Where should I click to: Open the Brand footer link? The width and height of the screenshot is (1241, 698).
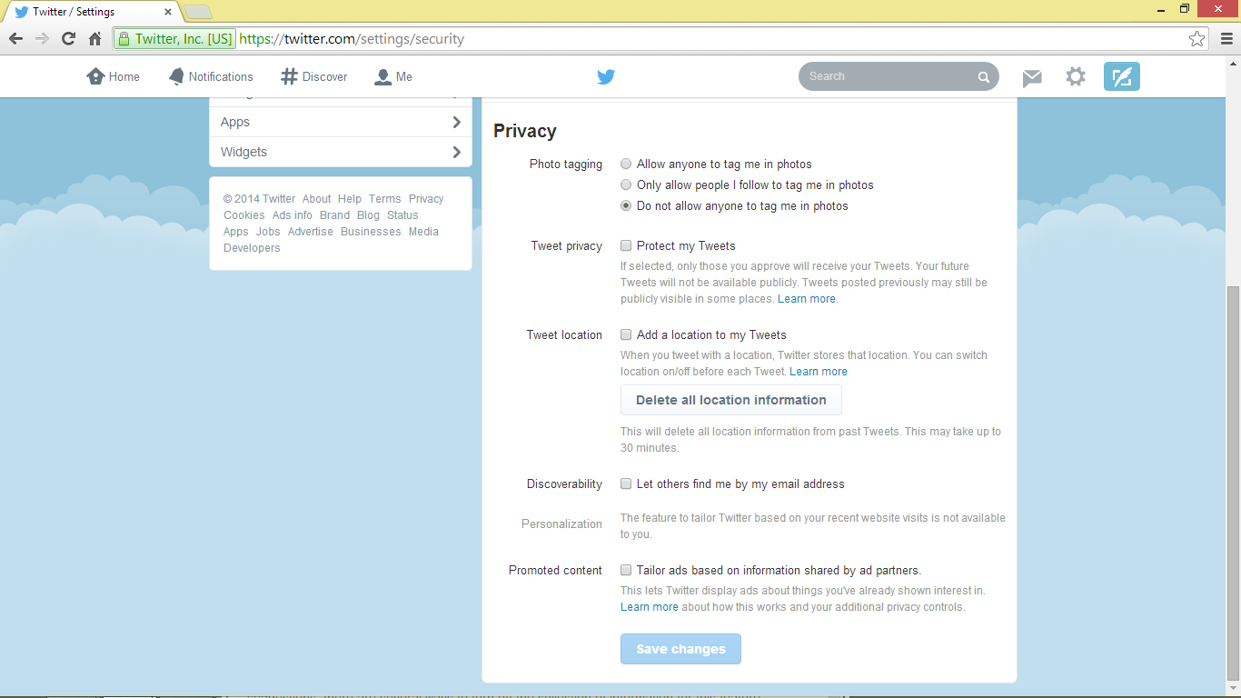pyautogui.click(x=334, y=215)
